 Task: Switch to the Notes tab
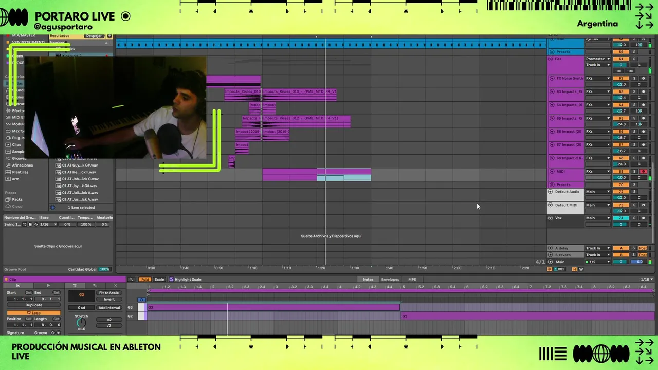tap(368, 280)
